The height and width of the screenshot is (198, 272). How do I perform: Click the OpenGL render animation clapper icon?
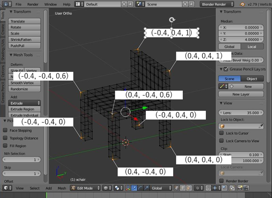pyautogui.click(x=246, y=188)
